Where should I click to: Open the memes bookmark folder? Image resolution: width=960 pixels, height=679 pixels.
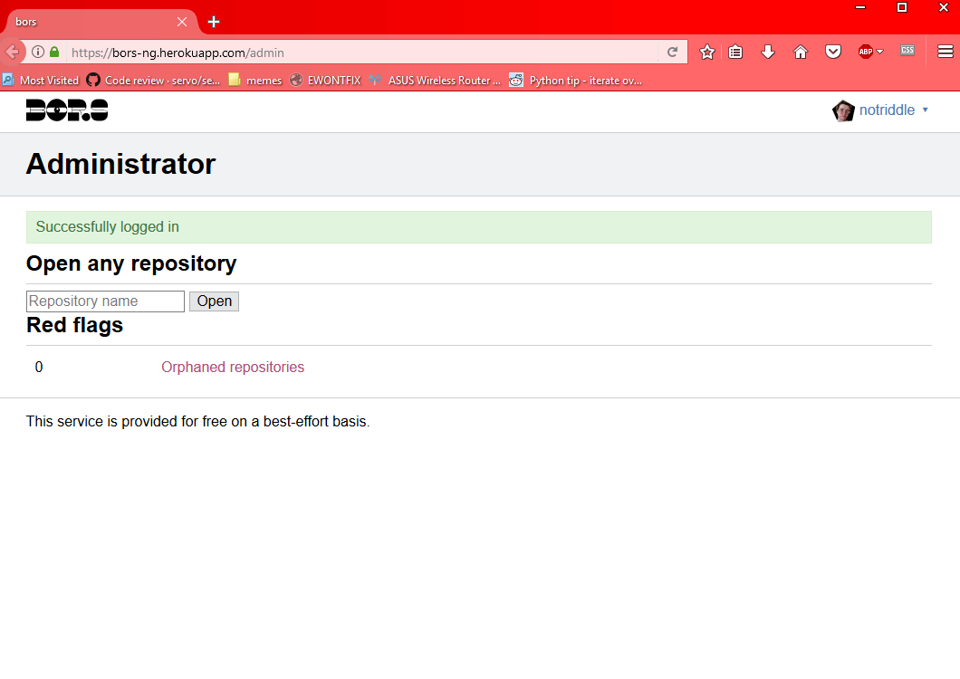[255, 81]
